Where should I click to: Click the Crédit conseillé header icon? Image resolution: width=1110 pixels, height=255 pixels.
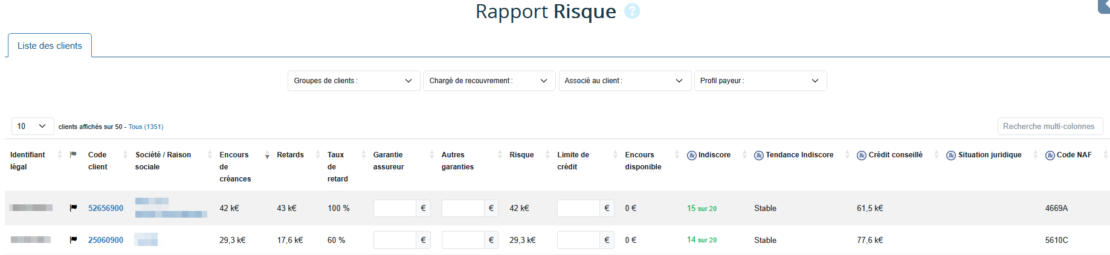862,156
